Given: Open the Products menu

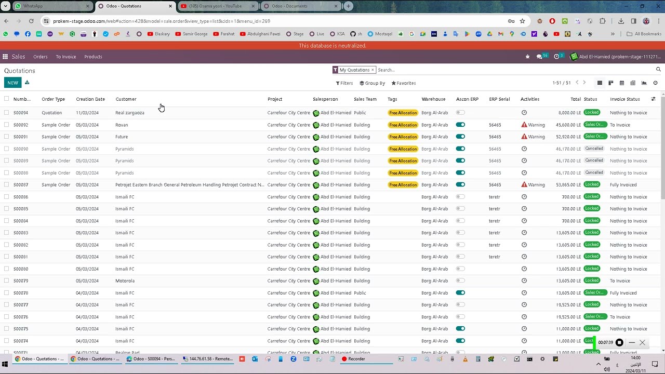Looking at the screenshot, I should tap(93, 57).
